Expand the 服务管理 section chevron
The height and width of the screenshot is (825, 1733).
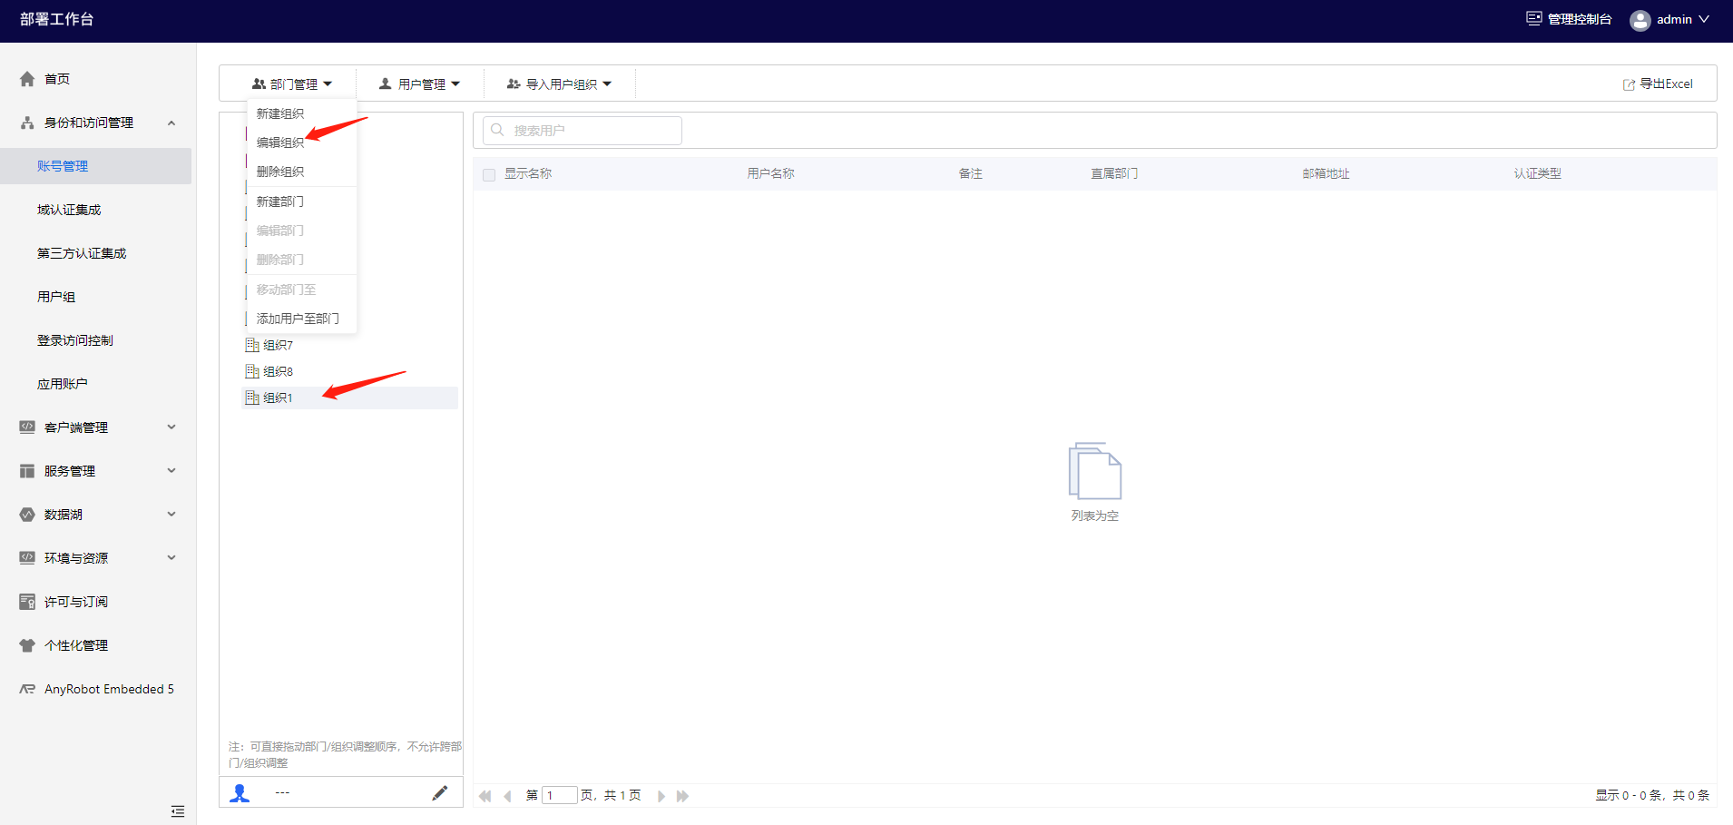171,471
